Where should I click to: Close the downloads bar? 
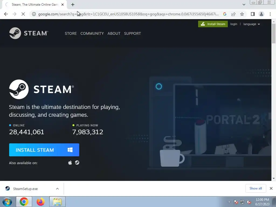pos(271,188)
